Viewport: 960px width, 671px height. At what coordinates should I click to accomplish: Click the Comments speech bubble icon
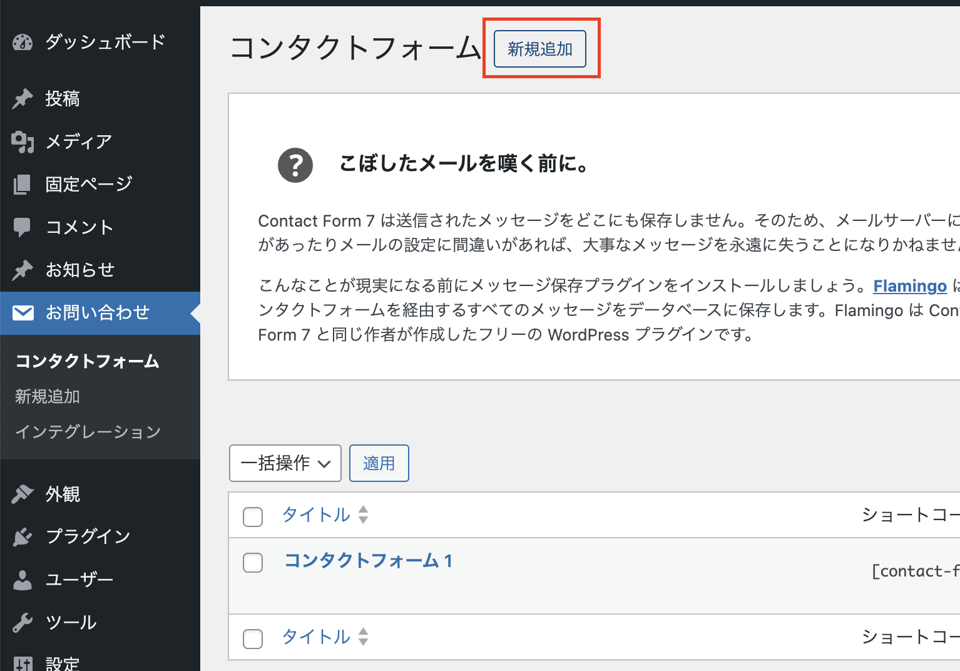click(x=23, y=227)
